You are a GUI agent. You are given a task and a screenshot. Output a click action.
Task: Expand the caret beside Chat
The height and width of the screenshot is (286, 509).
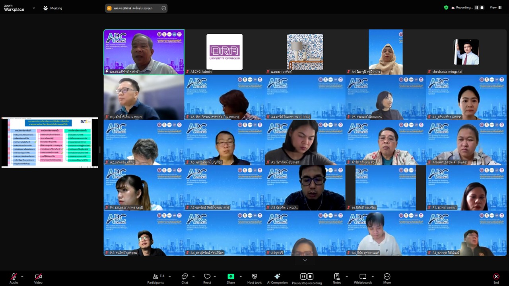click(193, 276)
